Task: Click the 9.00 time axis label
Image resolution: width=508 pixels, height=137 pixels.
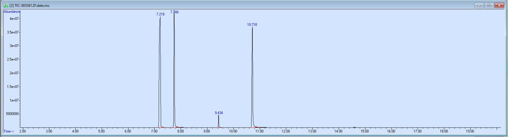Action: (x=207, y=131)
